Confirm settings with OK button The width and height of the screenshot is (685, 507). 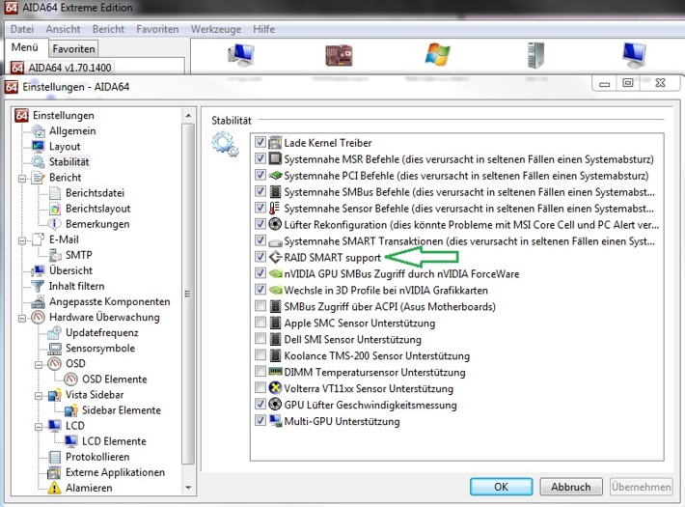coord(501,487)
